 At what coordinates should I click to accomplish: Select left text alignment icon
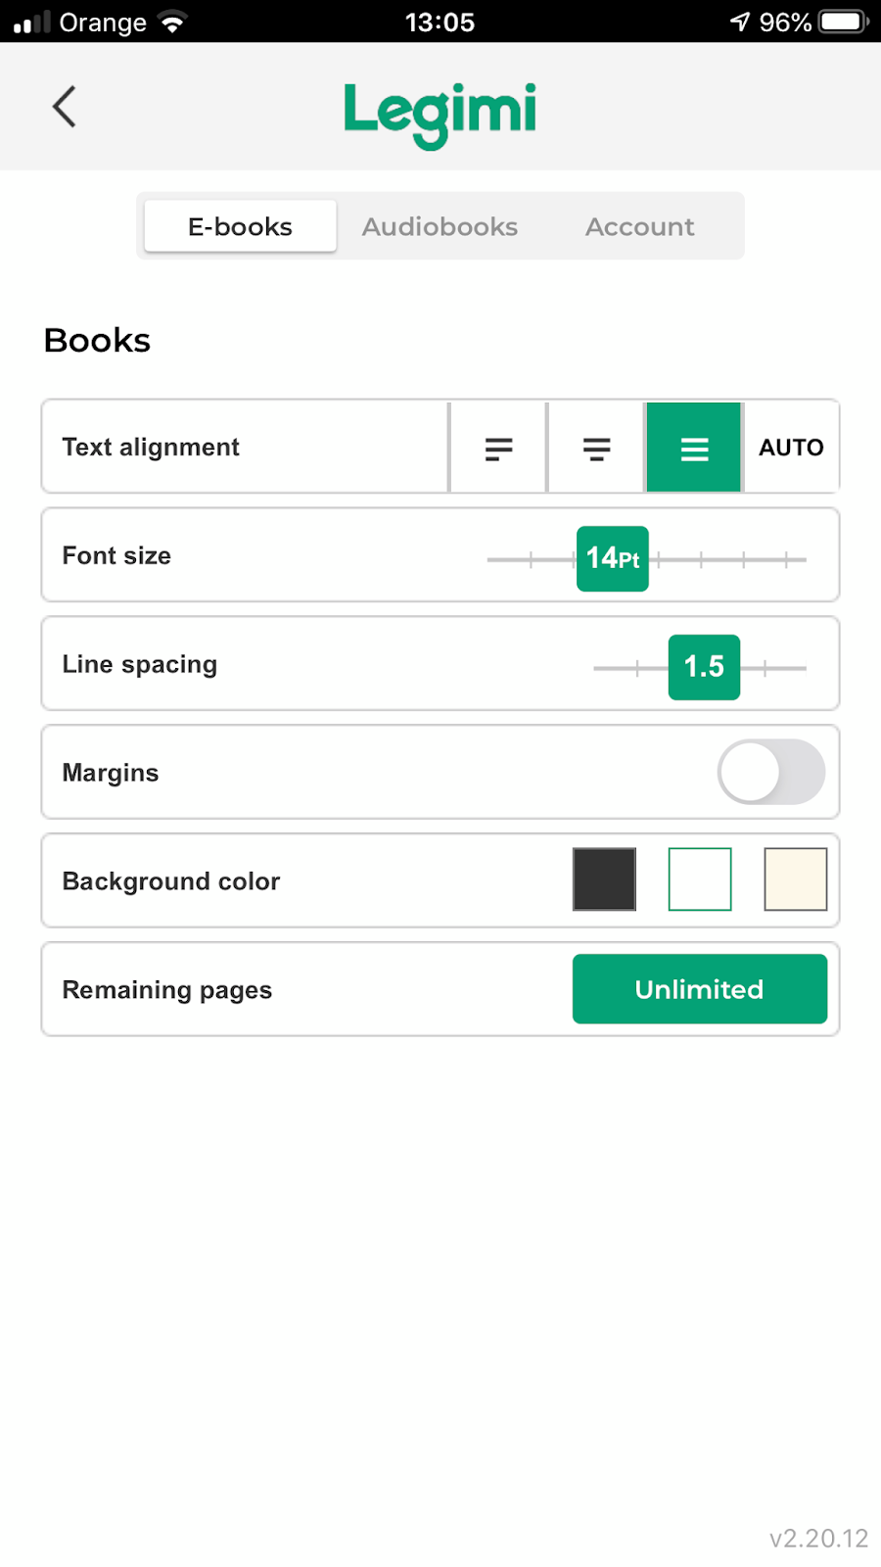(x=498, y=449)
